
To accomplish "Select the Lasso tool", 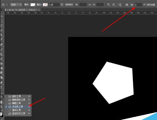I will [2, 25].
